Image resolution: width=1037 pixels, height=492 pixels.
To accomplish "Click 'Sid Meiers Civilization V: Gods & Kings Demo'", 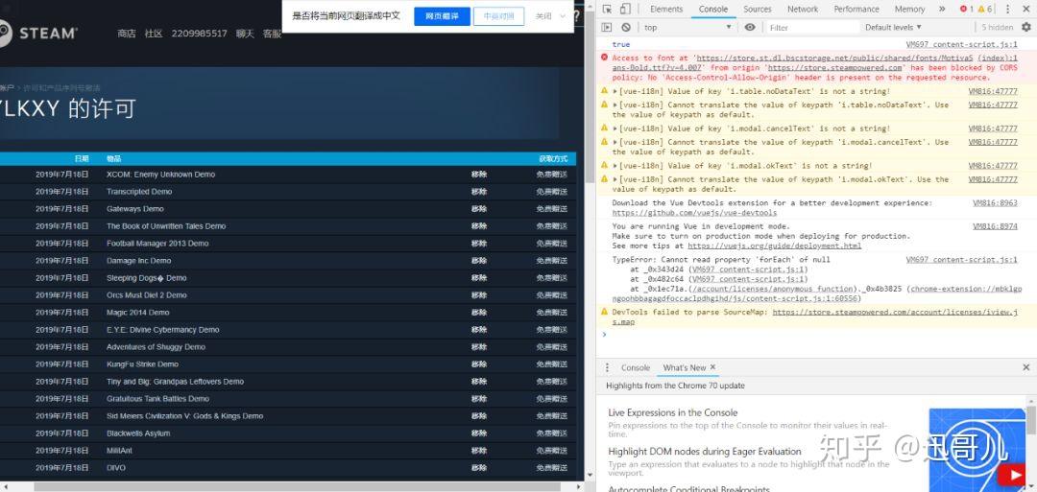I will [184, 416].
